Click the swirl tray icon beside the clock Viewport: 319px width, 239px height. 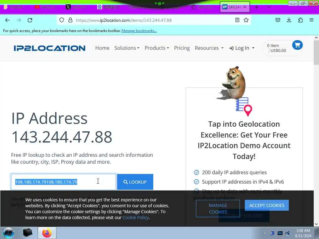point(288,233)
